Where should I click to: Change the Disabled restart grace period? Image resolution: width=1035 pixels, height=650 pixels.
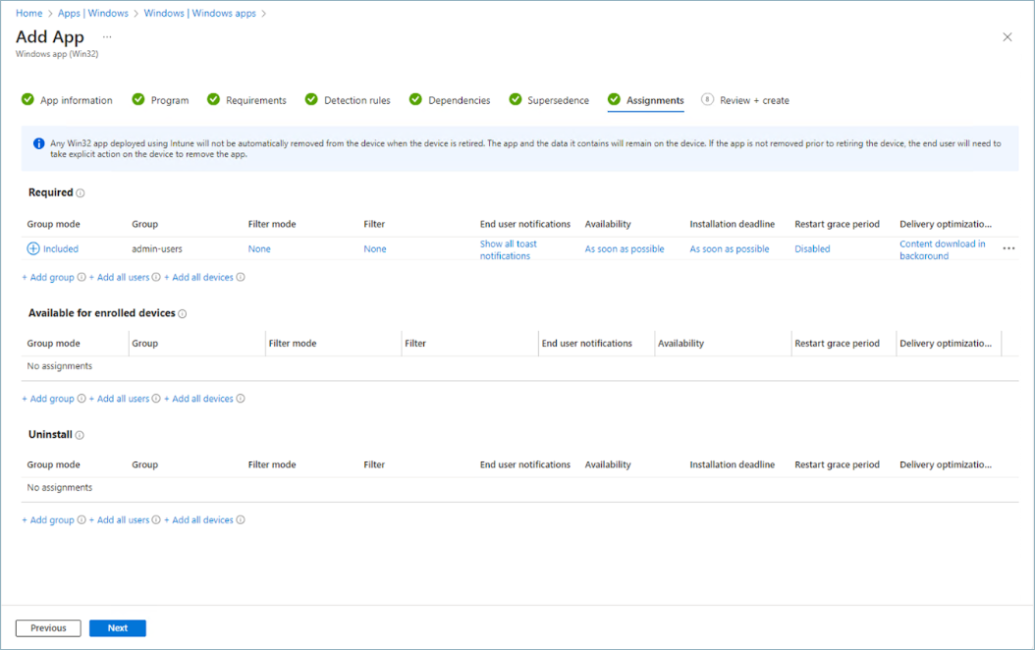[812, 248]
